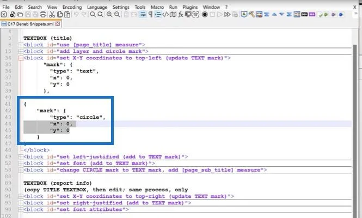Screen dimensions: 362x218
Task: Click the blue down-triangle toolbar icon
Action: (281, 15)
